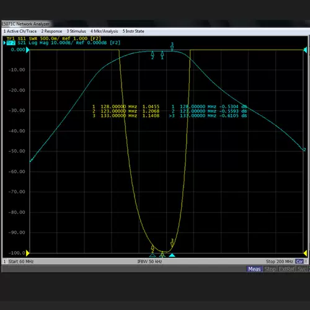Click the cyan reference triangle at top right
Image resolution: width=310 pixels, height=310 pixels.
(305, 50)
